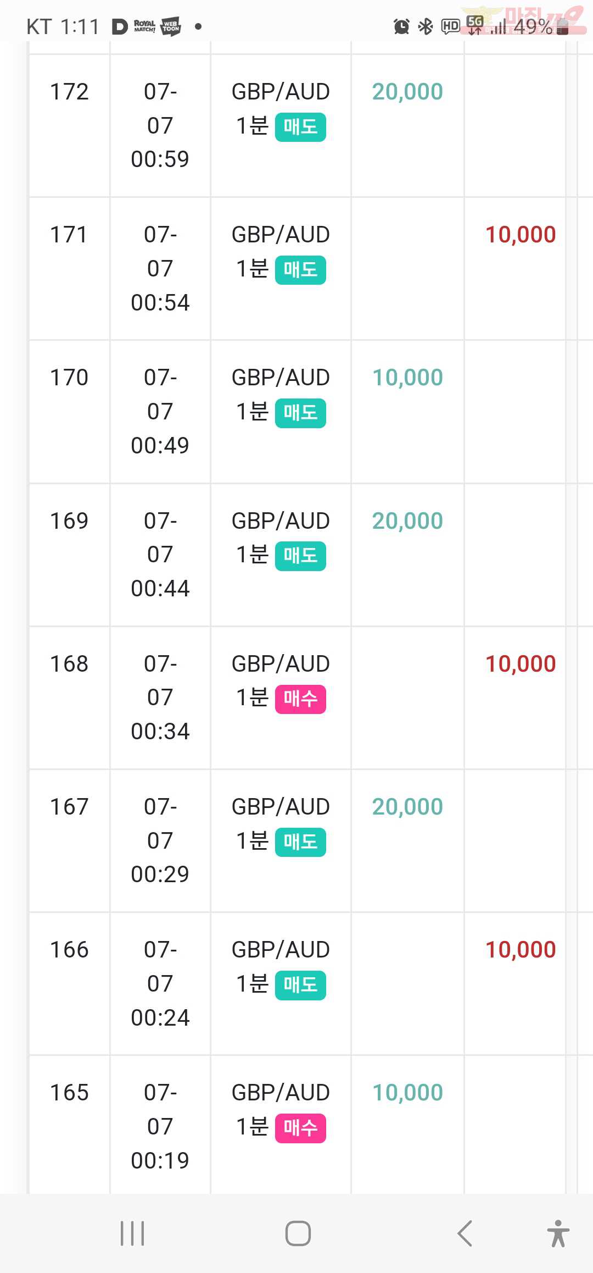Tap the Android back navigation arrow

tap(465, 1233)
